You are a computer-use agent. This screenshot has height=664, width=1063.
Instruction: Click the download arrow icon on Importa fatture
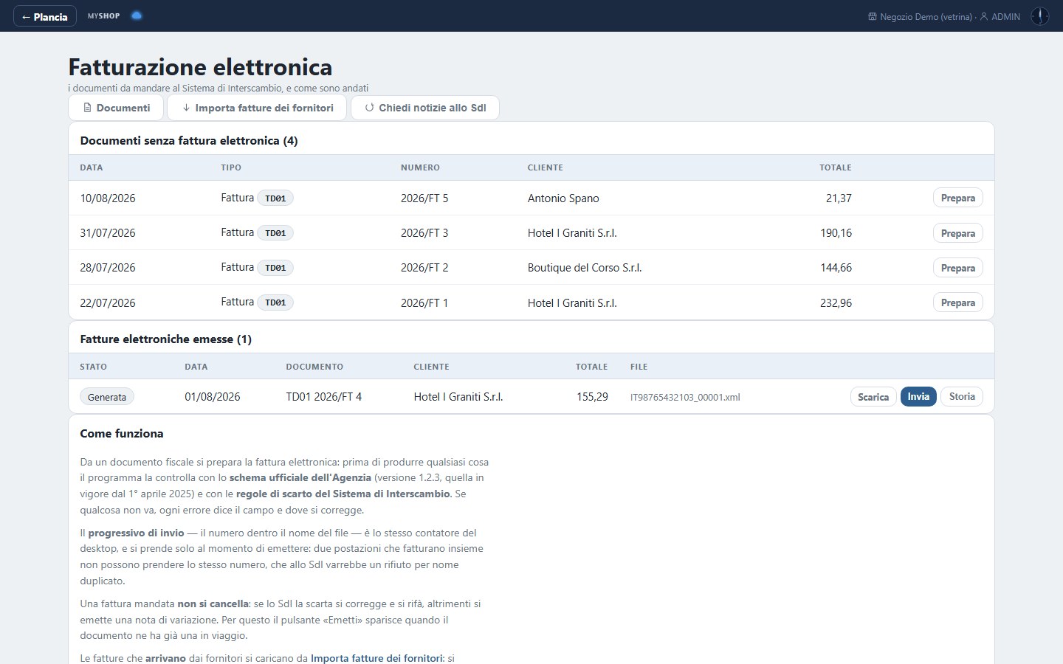[186, 108]
